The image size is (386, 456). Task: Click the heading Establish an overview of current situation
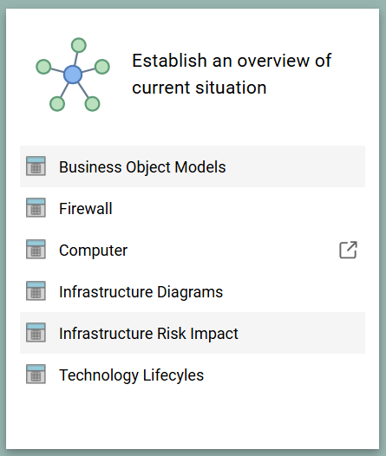232,74
